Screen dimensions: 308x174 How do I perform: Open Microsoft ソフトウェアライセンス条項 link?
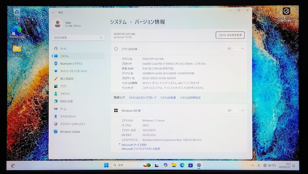(x=141, y=149)
